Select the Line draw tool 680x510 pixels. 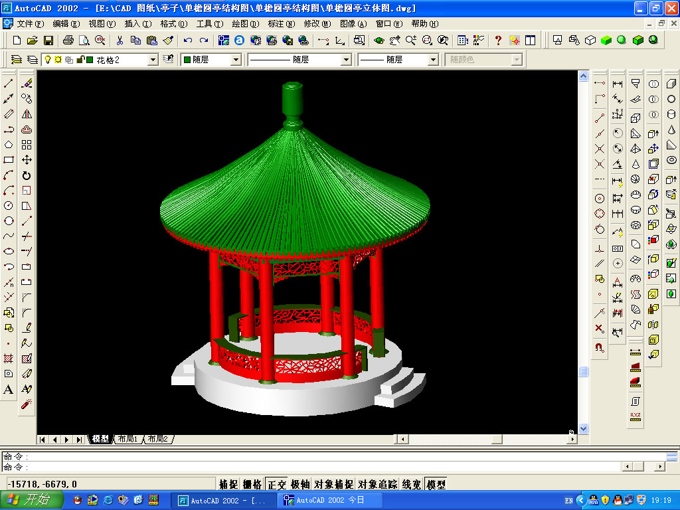(9, 83)
